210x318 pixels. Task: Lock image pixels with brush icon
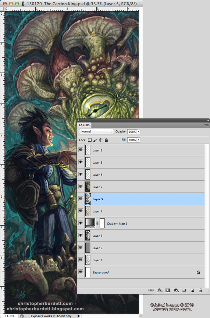(x=95, y=140)
